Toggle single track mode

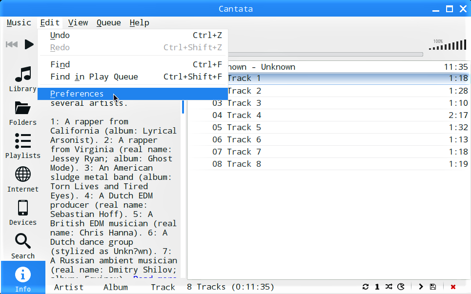pos(377,287)
